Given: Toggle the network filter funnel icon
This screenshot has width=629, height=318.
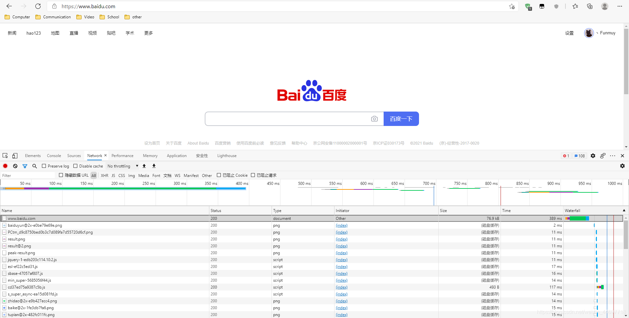Looking at the screenshot, I should coord(25,166).
